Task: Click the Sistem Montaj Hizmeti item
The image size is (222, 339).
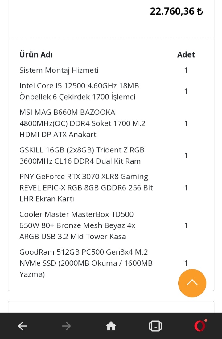Action: pyautogui.click(x=59, y=70)
